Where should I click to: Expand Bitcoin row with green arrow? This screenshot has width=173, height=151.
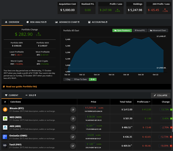171,109
